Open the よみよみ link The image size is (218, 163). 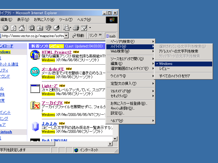pos(49,123)
